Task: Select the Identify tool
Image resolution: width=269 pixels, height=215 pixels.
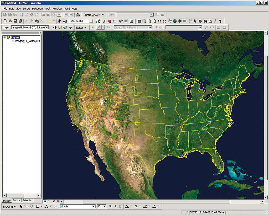Action: click(x=200, y=21)
